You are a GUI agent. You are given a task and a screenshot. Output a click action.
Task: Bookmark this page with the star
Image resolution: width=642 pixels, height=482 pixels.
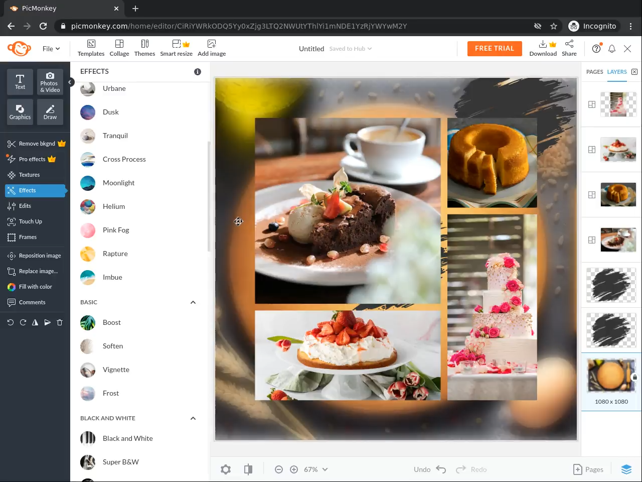(554, 26)
